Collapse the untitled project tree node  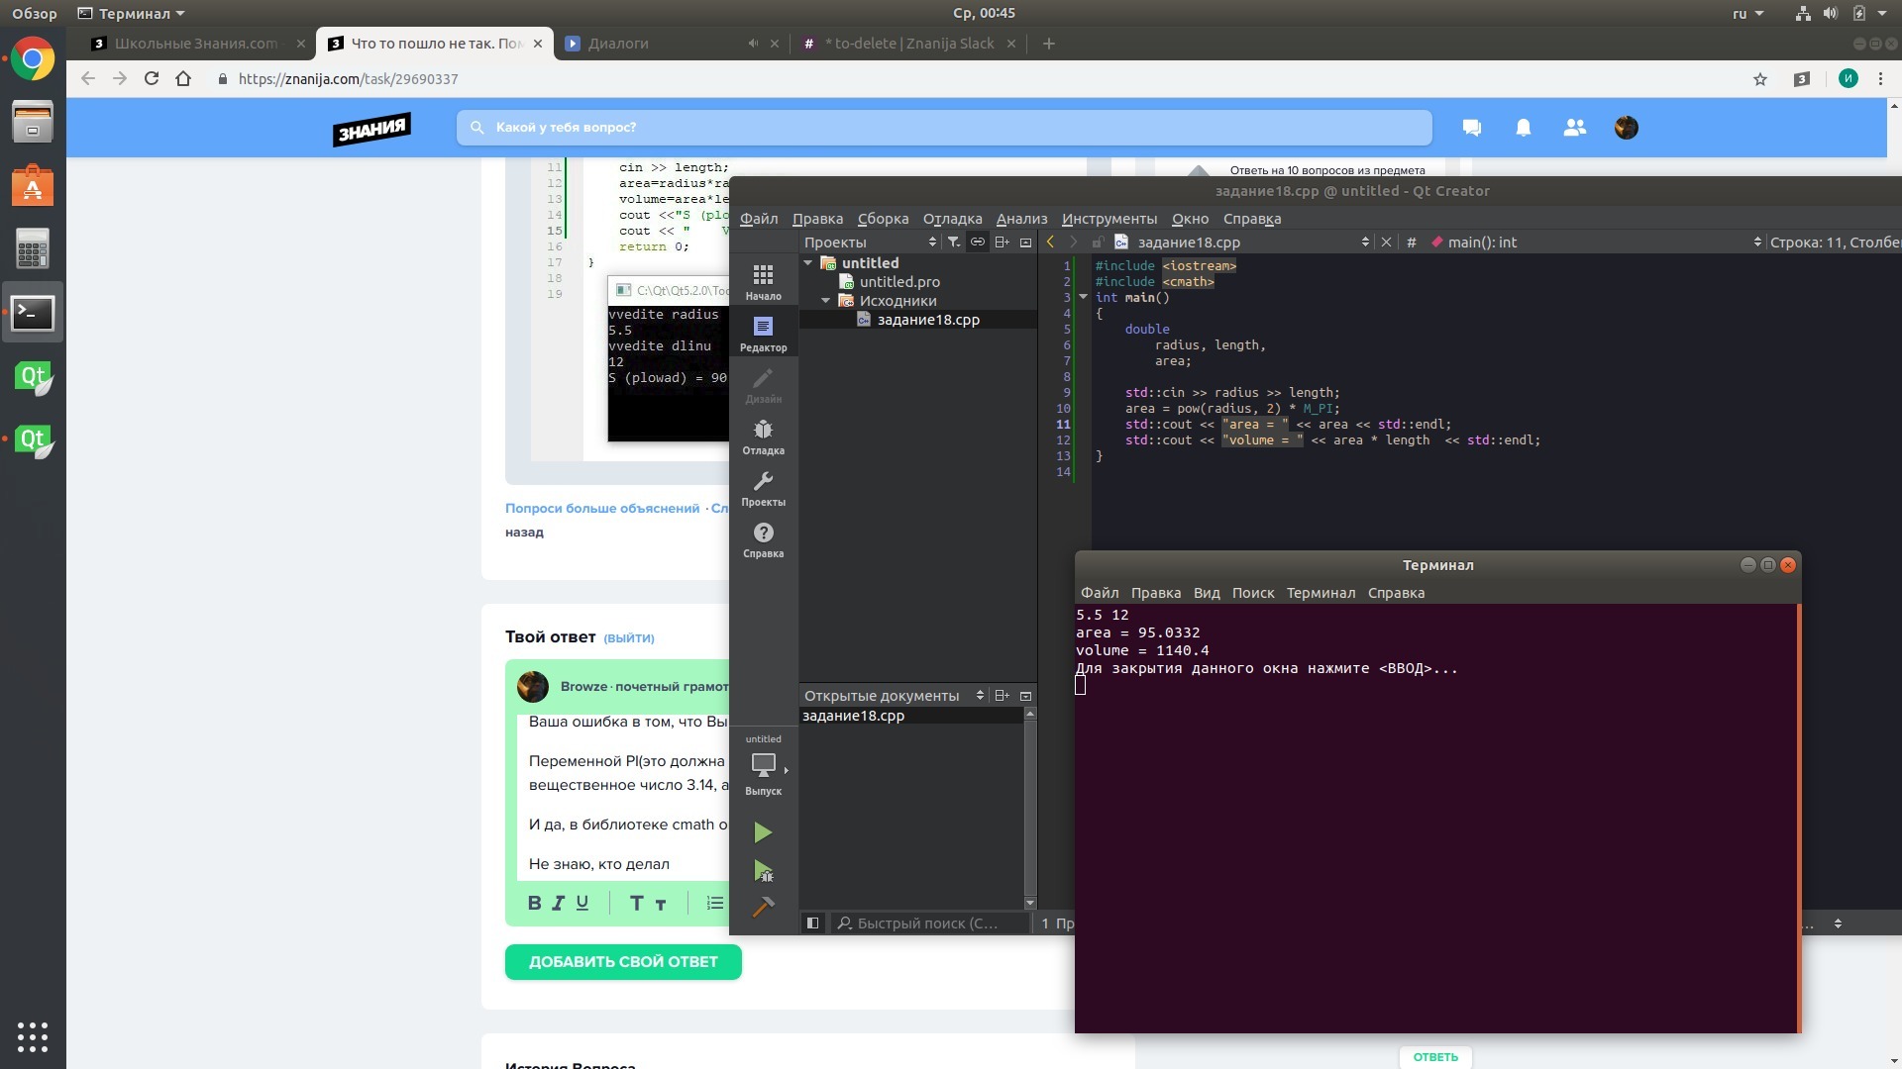808,263
